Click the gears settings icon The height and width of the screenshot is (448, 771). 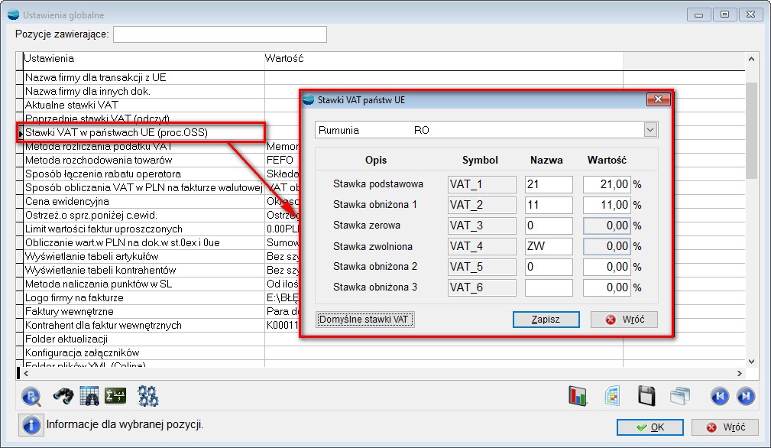(147, 395)
